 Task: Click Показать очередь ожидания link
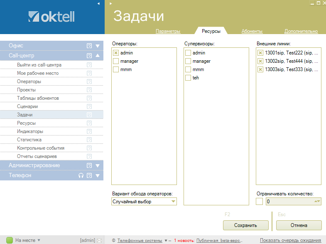click(290, 240)
